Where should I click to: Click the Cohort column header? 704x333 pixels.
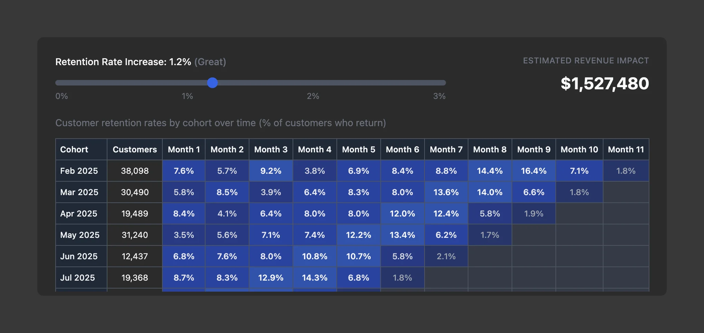74,149
